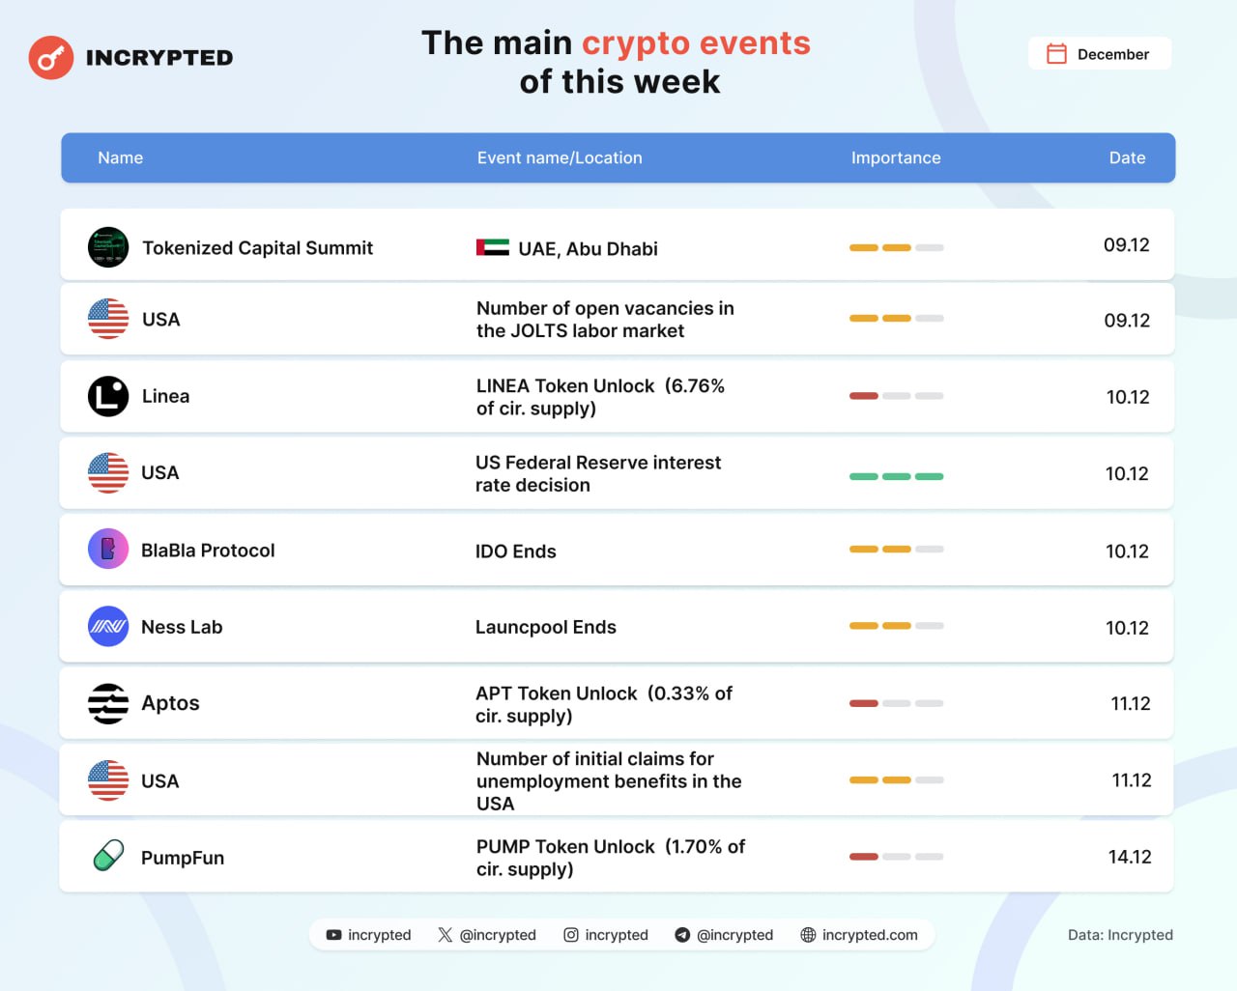1237x991 pixels.
Task: Click the Linea logo icon
Action: 108,396
